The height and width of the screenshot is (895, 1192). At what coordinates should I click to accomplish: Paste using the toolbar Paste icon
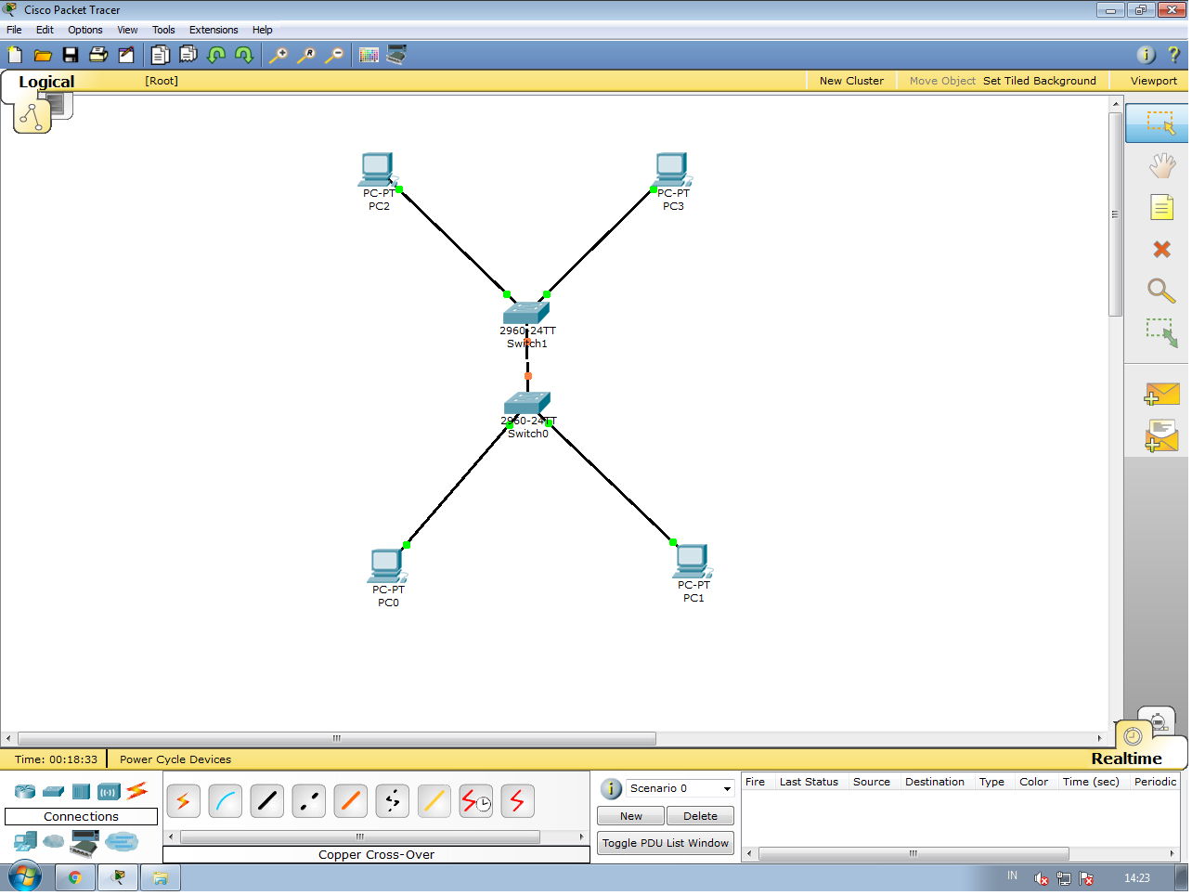188,56
